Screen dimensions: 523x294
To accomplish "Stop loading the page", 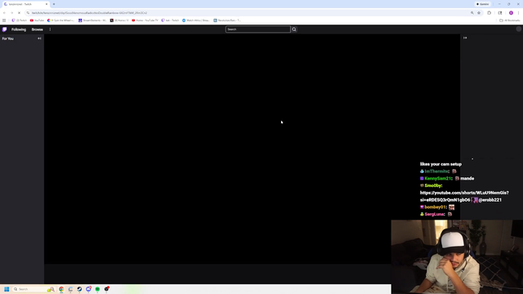I will click(19, 13).
